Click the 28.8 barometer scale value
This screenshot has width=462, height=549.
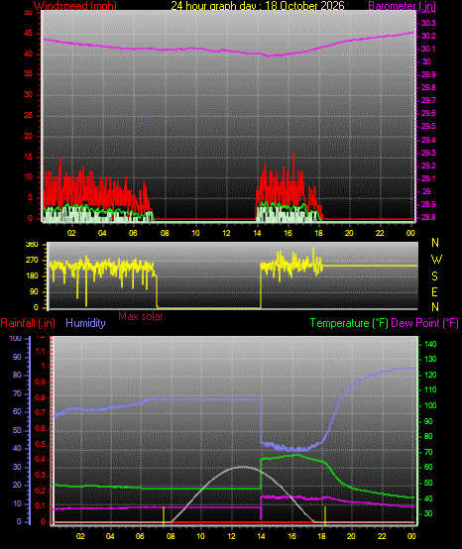coord(428,217)
